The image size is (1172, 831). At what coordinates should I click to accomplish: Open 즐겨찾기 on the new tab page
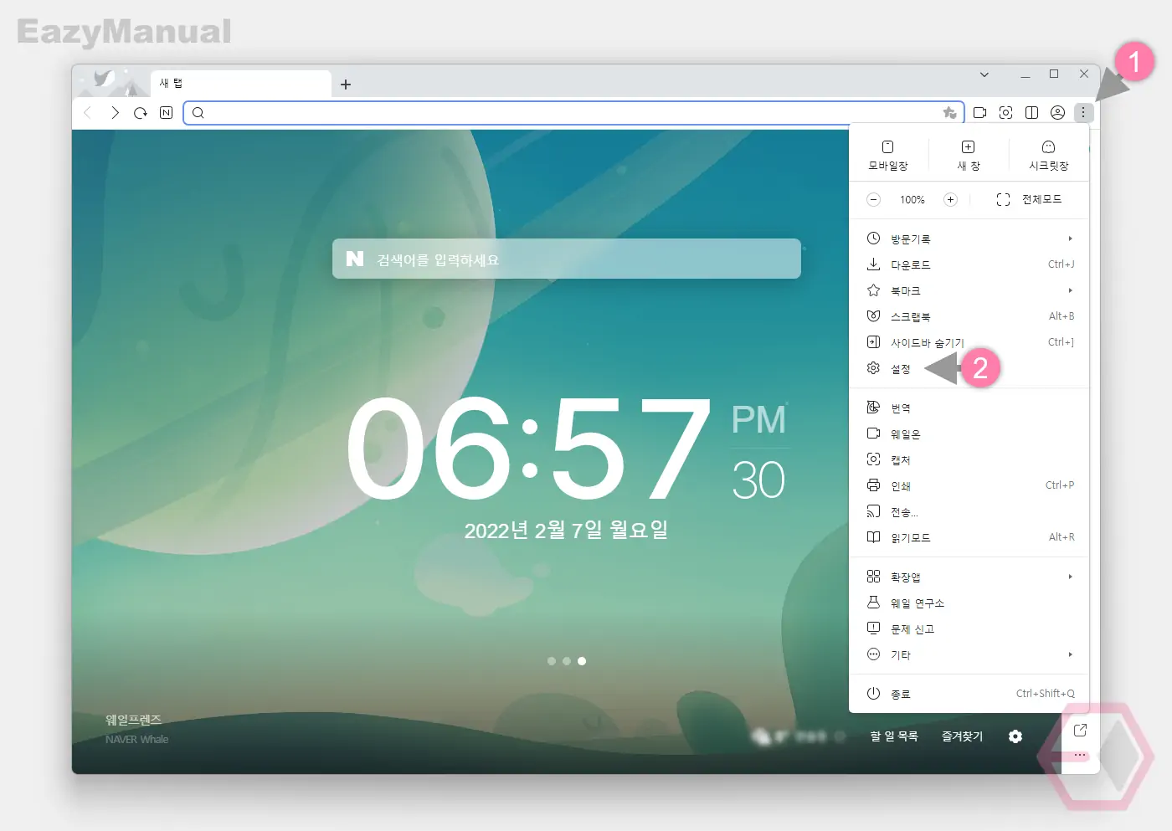(963, 736)
